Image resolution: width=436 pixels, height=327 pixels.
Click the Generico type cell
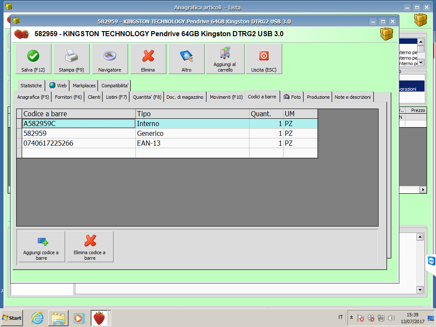192,133
